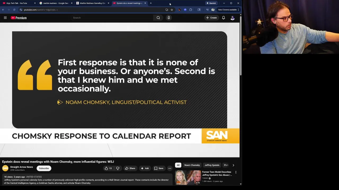339x190 pixels.
Task: Open the Chrome profile avatar
Action: [x=213, y=10]
